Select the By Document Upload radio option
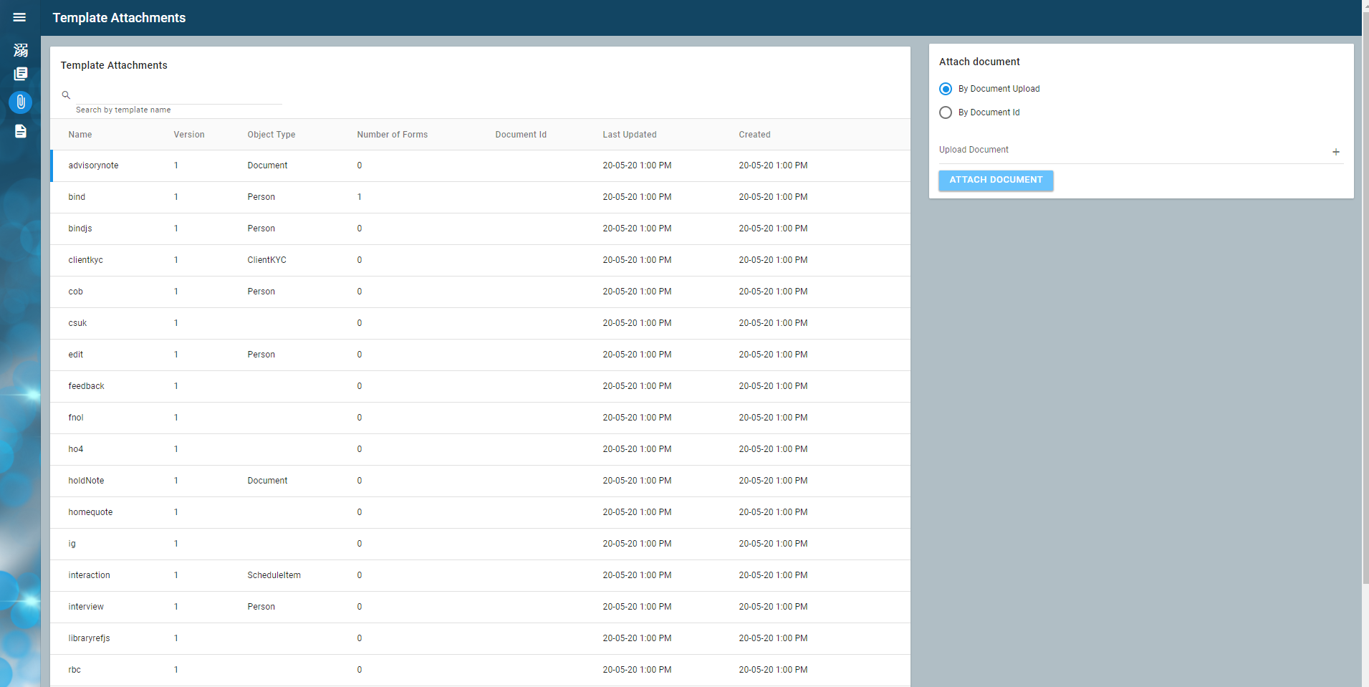The width and height of the screenshot is (1369, 687). (x=946, y=89)
